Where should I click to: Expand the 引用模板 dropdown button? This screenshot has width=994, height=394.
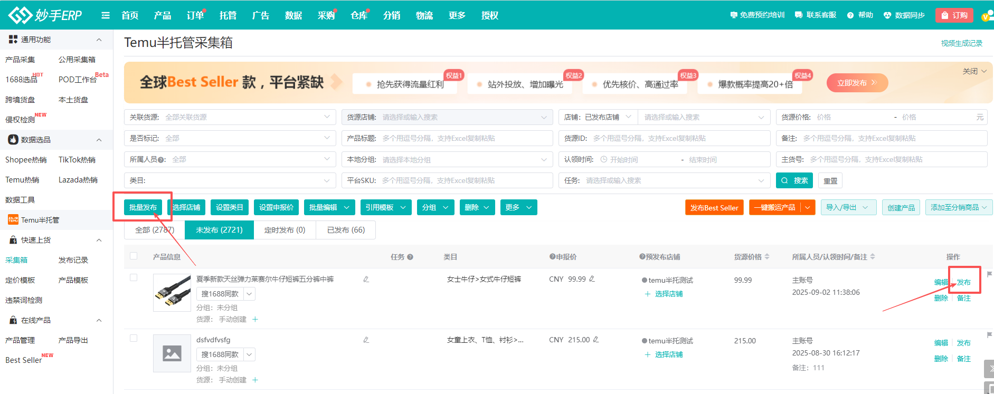[x=386, y=207]
